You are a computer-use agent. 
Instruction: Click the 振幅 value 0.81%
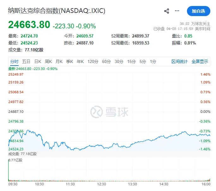point(190,43)
